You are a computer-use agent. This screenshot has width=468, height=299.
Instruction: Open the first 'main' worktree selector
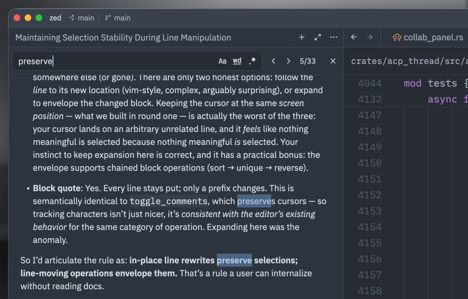(81, 18)
